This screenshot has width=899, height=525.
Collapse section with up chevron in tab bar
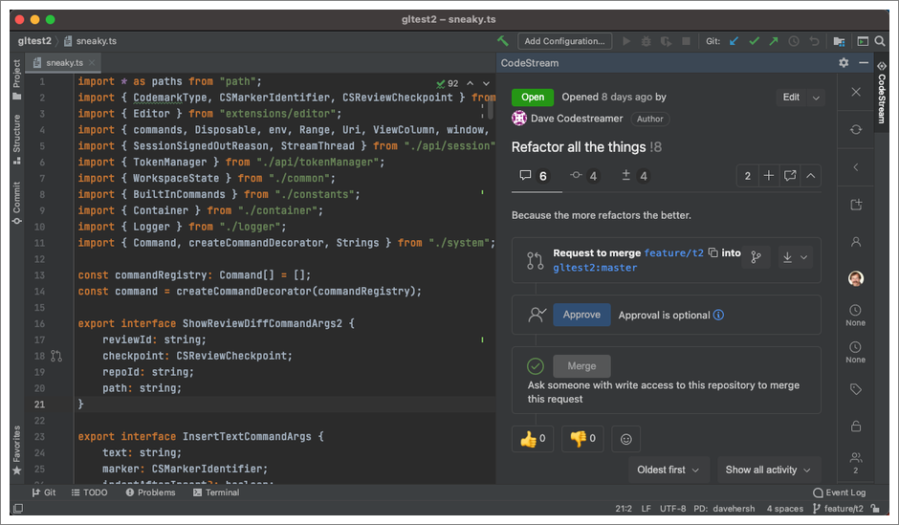click(x=810, y=175)
